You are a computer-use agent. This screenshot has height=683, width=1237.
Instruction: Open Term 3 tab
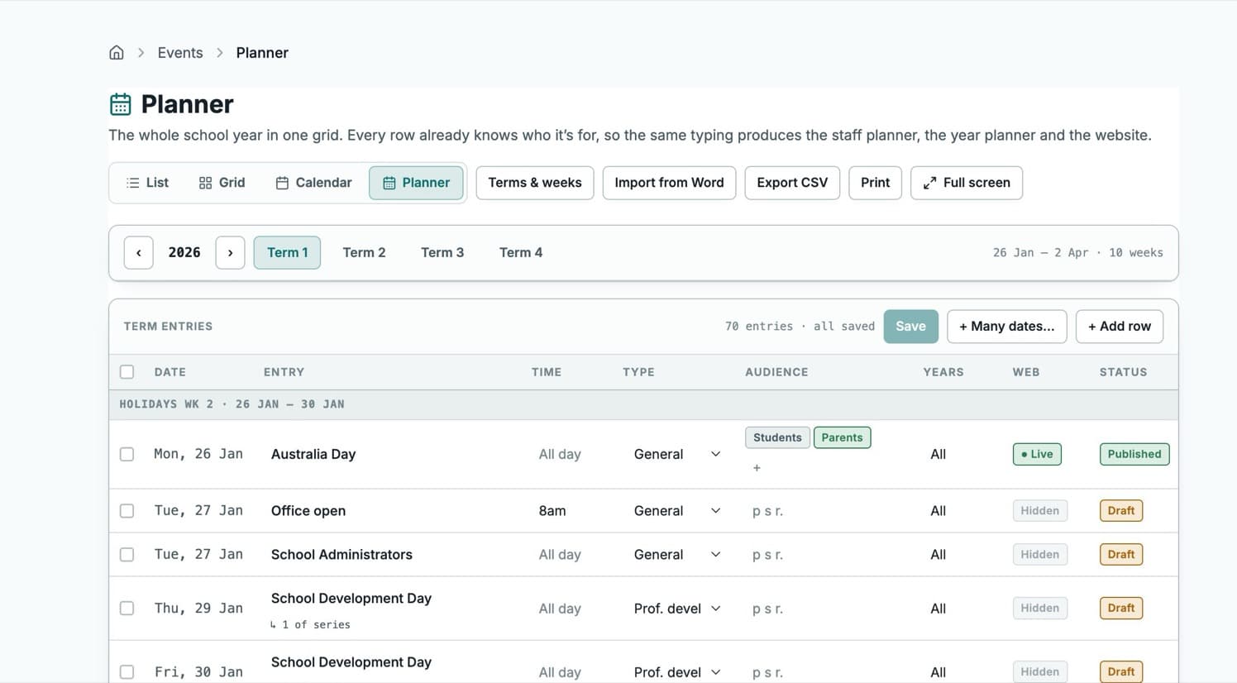tap(442, 253)
